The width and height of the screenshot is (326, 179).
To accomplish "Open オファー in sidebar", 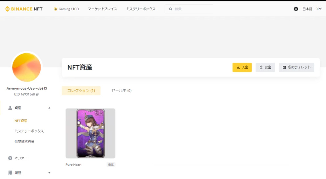I will pyautogui.click(x=21, y=158).
